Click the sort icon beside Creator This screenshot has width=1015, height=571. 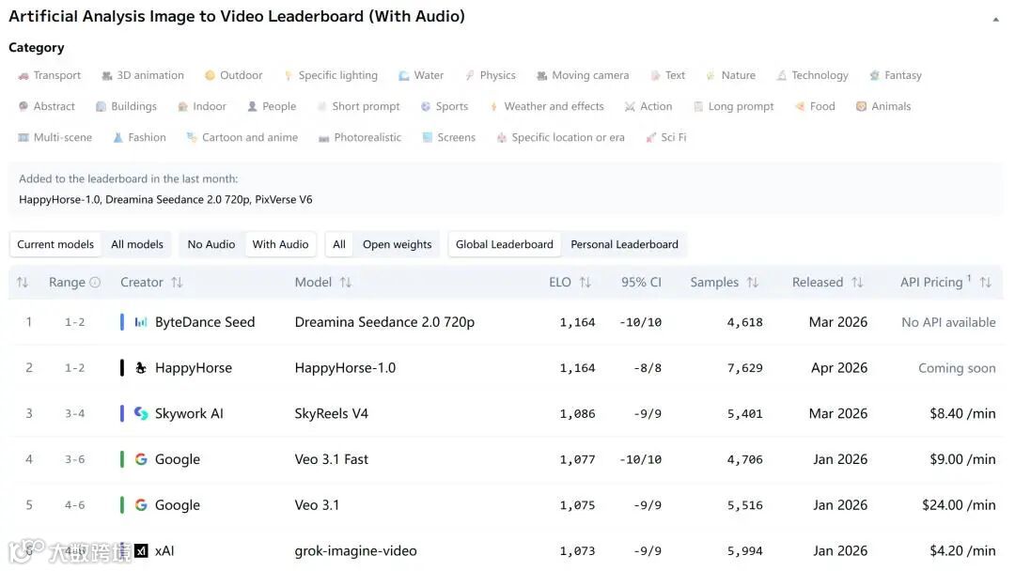pyautogui.click(x=177, y=282)
